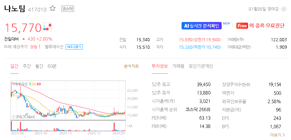This screenshot has width=291, height=140.
Task: Click the 01월08일 장마감 status text
Action: pyautogui.click(x=264, y=9)
